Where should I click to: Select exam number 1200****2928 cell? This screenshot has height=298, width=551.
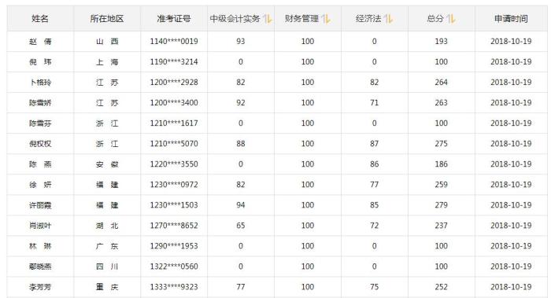point(174,83)
